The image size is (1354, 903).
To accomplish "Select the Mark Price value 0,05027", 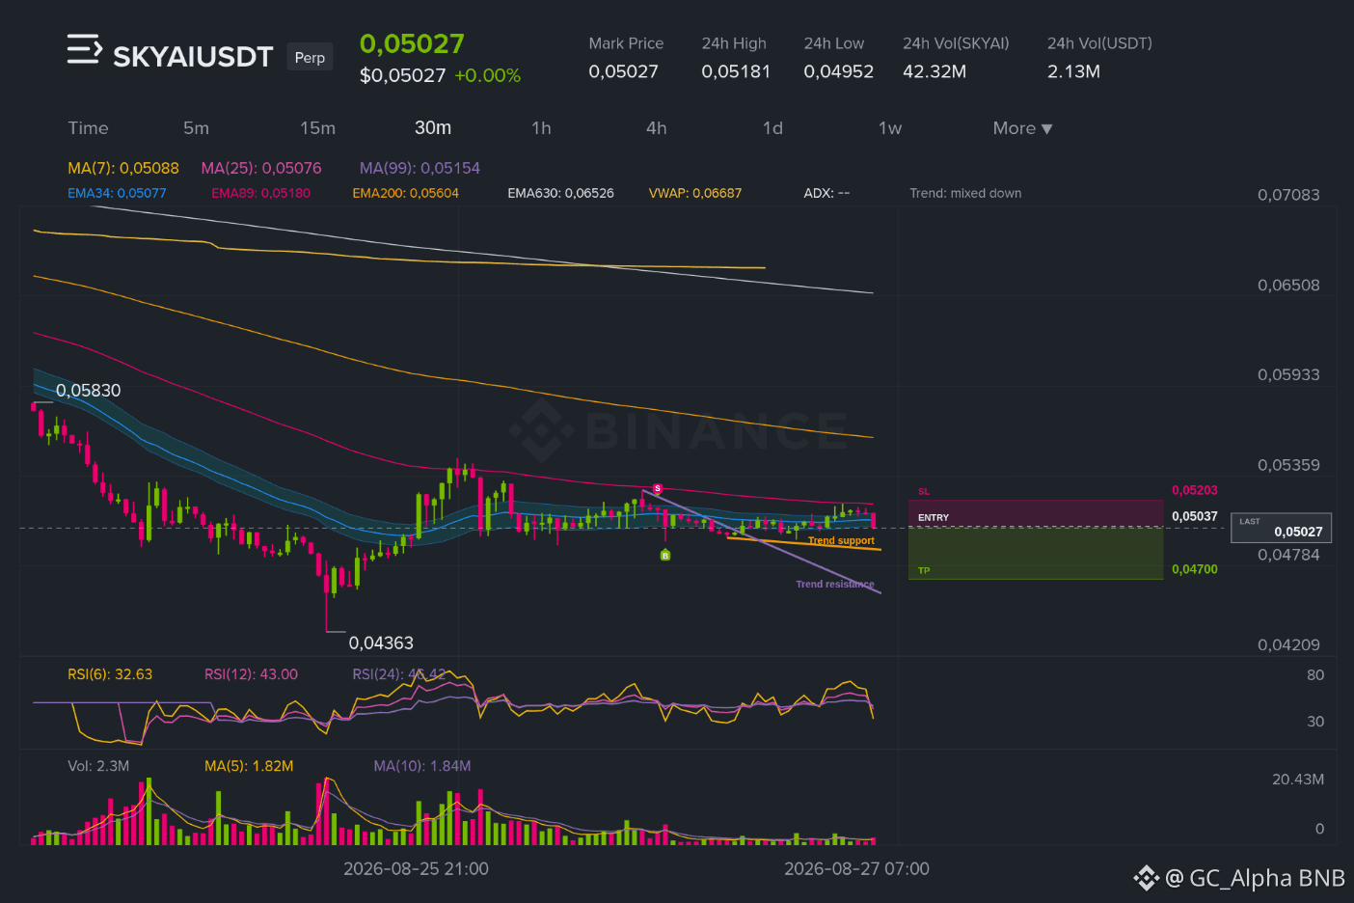I will tap(623, 71).
